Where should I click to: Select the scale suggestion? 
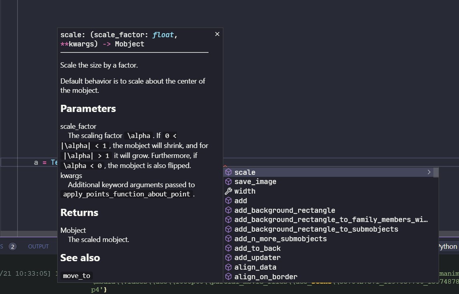(329, 172)
